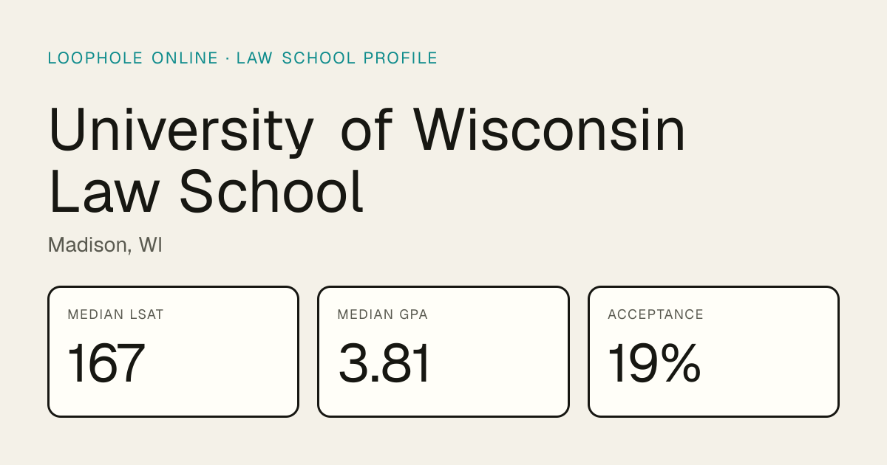
Task: Select the 167 LSAT value
Action: (x=106, y=363)
